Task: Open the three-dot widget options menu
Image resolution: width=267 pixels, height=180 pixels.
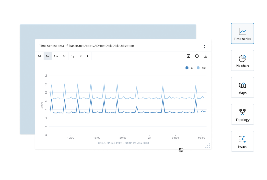Action: click(x=205, y=46)
